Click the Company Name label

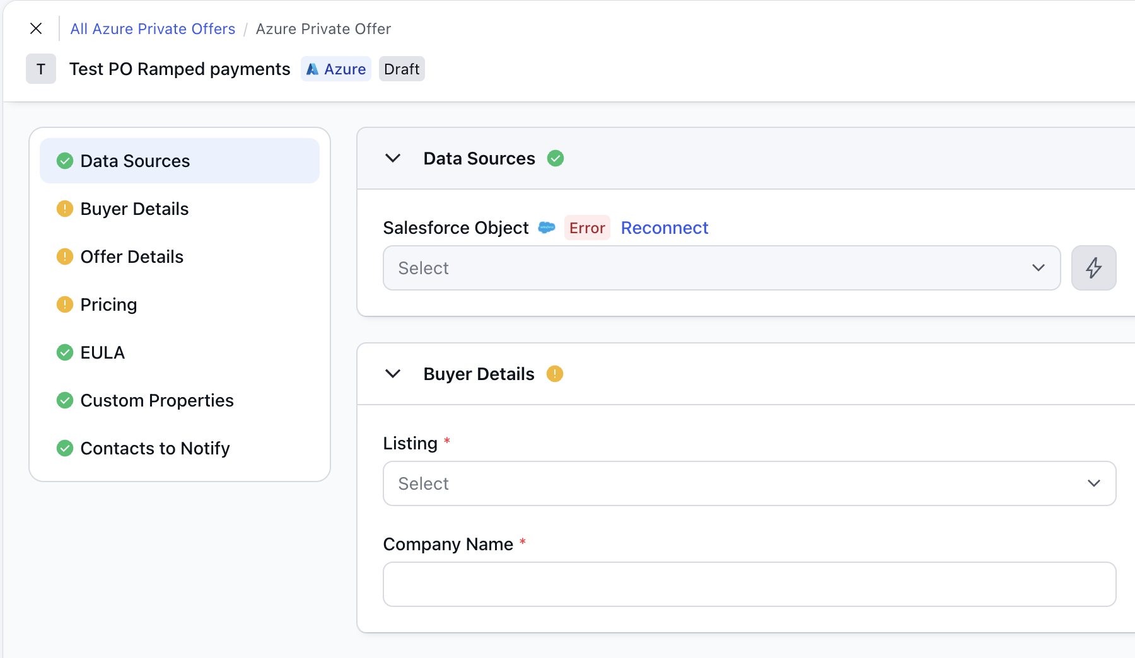(448, 544)
